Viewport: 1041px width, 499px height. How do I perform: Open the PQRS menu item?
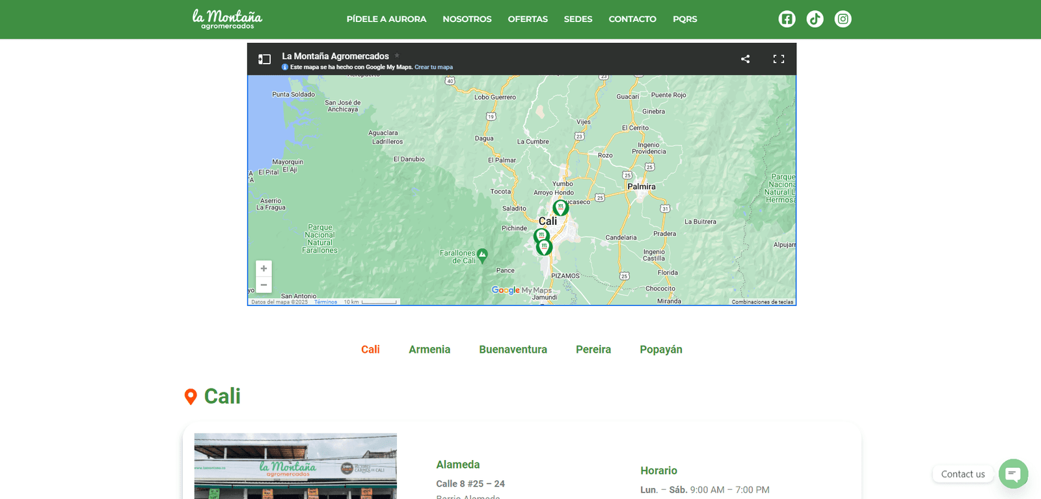click(684, 19)
